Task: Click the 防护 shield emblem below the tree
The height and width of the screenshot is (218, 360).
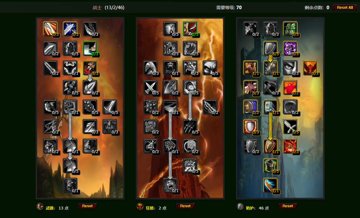Action: 240,206
